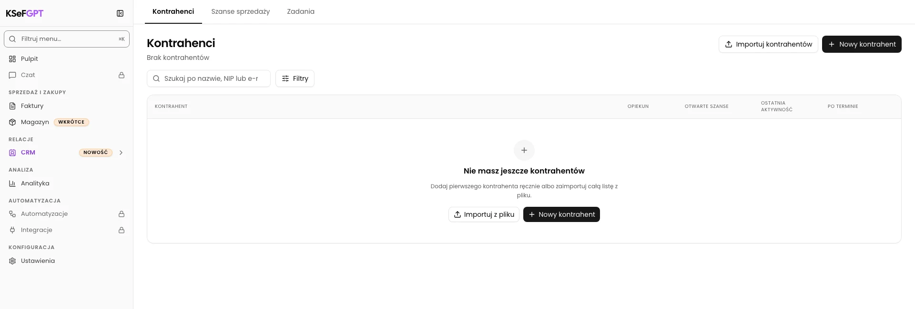
Task: Click the Nie masz jeszcze kontrahentów heading
Action: coord(524,171)
